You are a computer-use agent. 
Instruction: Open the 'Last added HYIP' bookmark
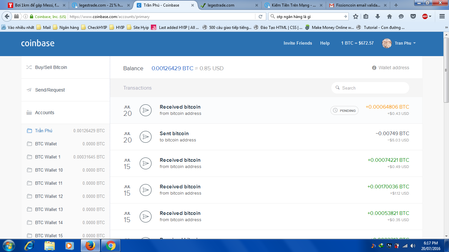(175, 28)
